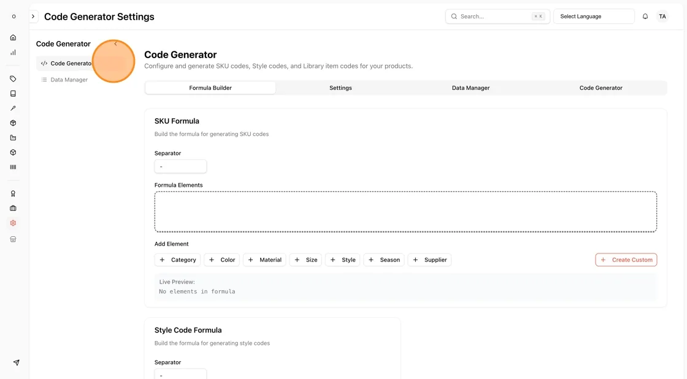
Task: Open the briefcase icon in left rail
Action: point(13,208)
